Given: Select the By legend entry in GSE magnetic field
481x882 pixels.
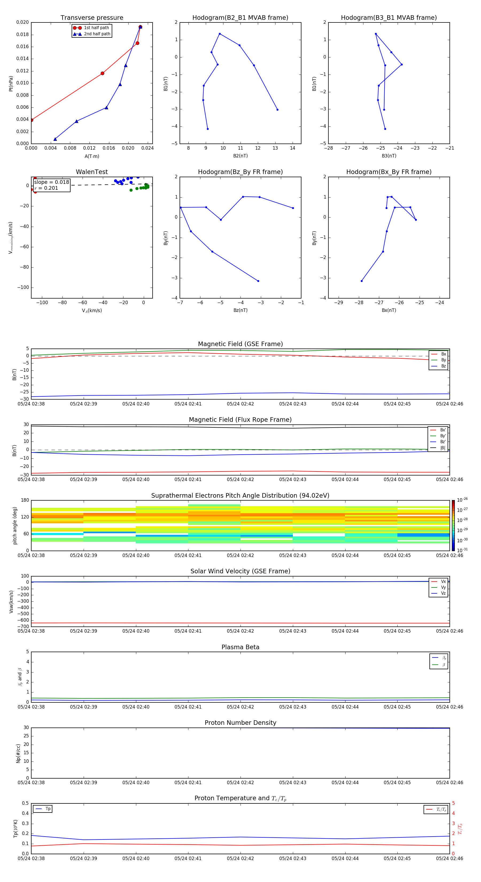Looking at the screenshot, I should point(439,360).
